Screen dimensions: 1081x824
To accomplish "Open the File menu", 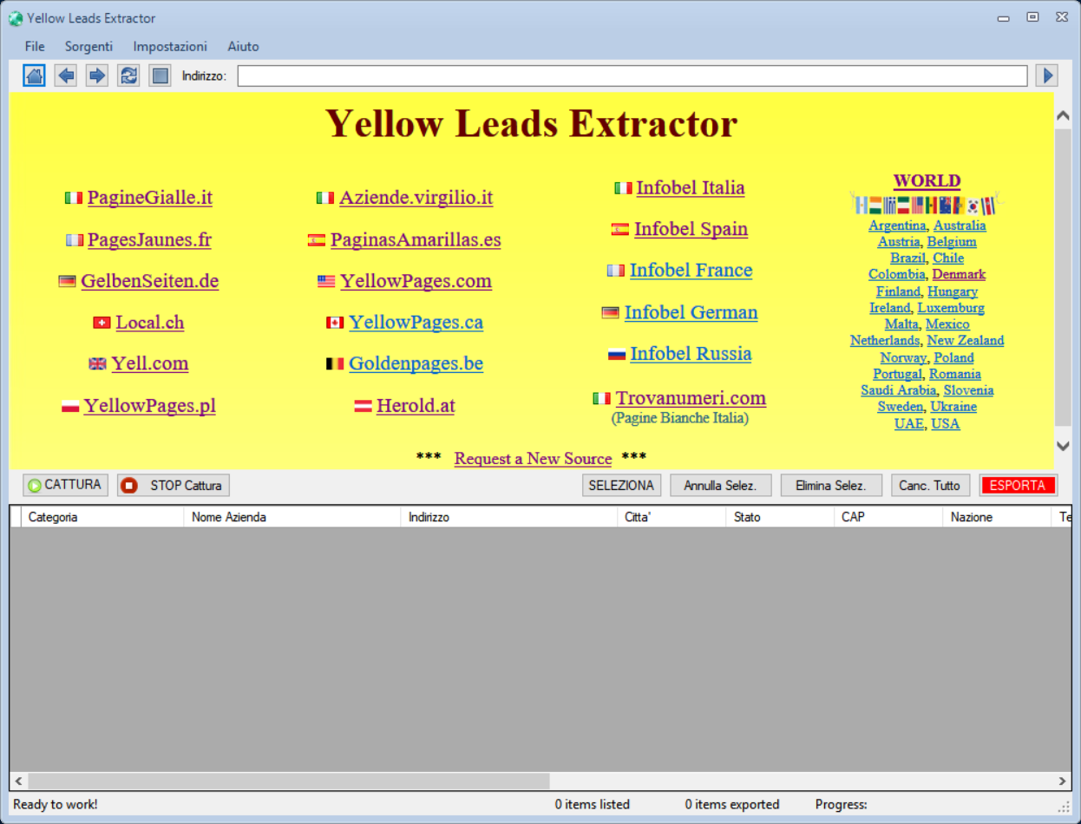I will pyautogui.click(x=35, y=46).
